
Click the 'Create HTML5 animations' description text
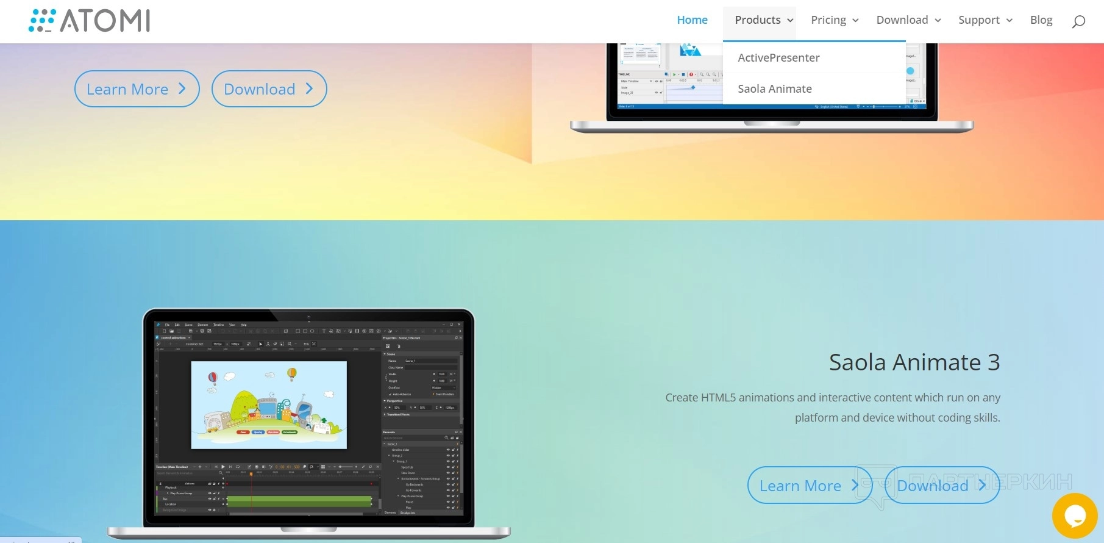tap(833, 408)
